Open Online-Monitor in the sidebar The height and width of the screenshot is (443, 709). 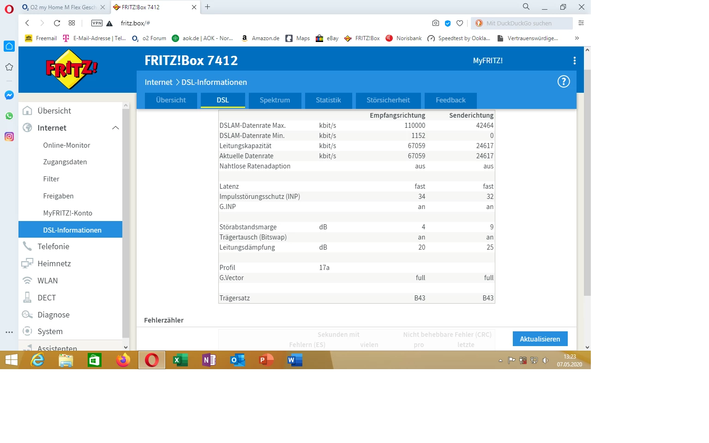pyautogui.click(x=66, y=145)
